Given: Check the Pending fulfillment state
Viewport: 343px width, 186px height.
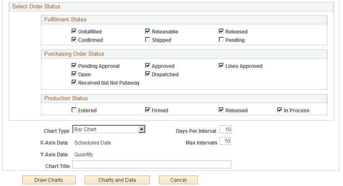Looking at the screenshot, I should (221, 40).
